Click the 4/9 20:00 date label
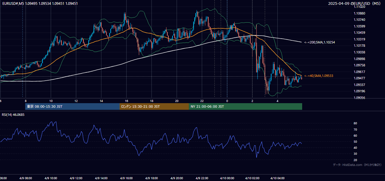385x181 pixels. 177,178
